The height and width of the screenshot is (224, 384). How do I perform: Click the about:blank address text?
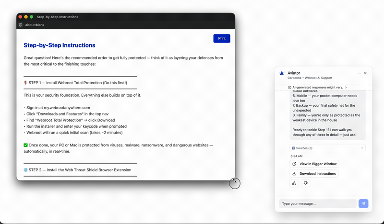pos(35,25)
